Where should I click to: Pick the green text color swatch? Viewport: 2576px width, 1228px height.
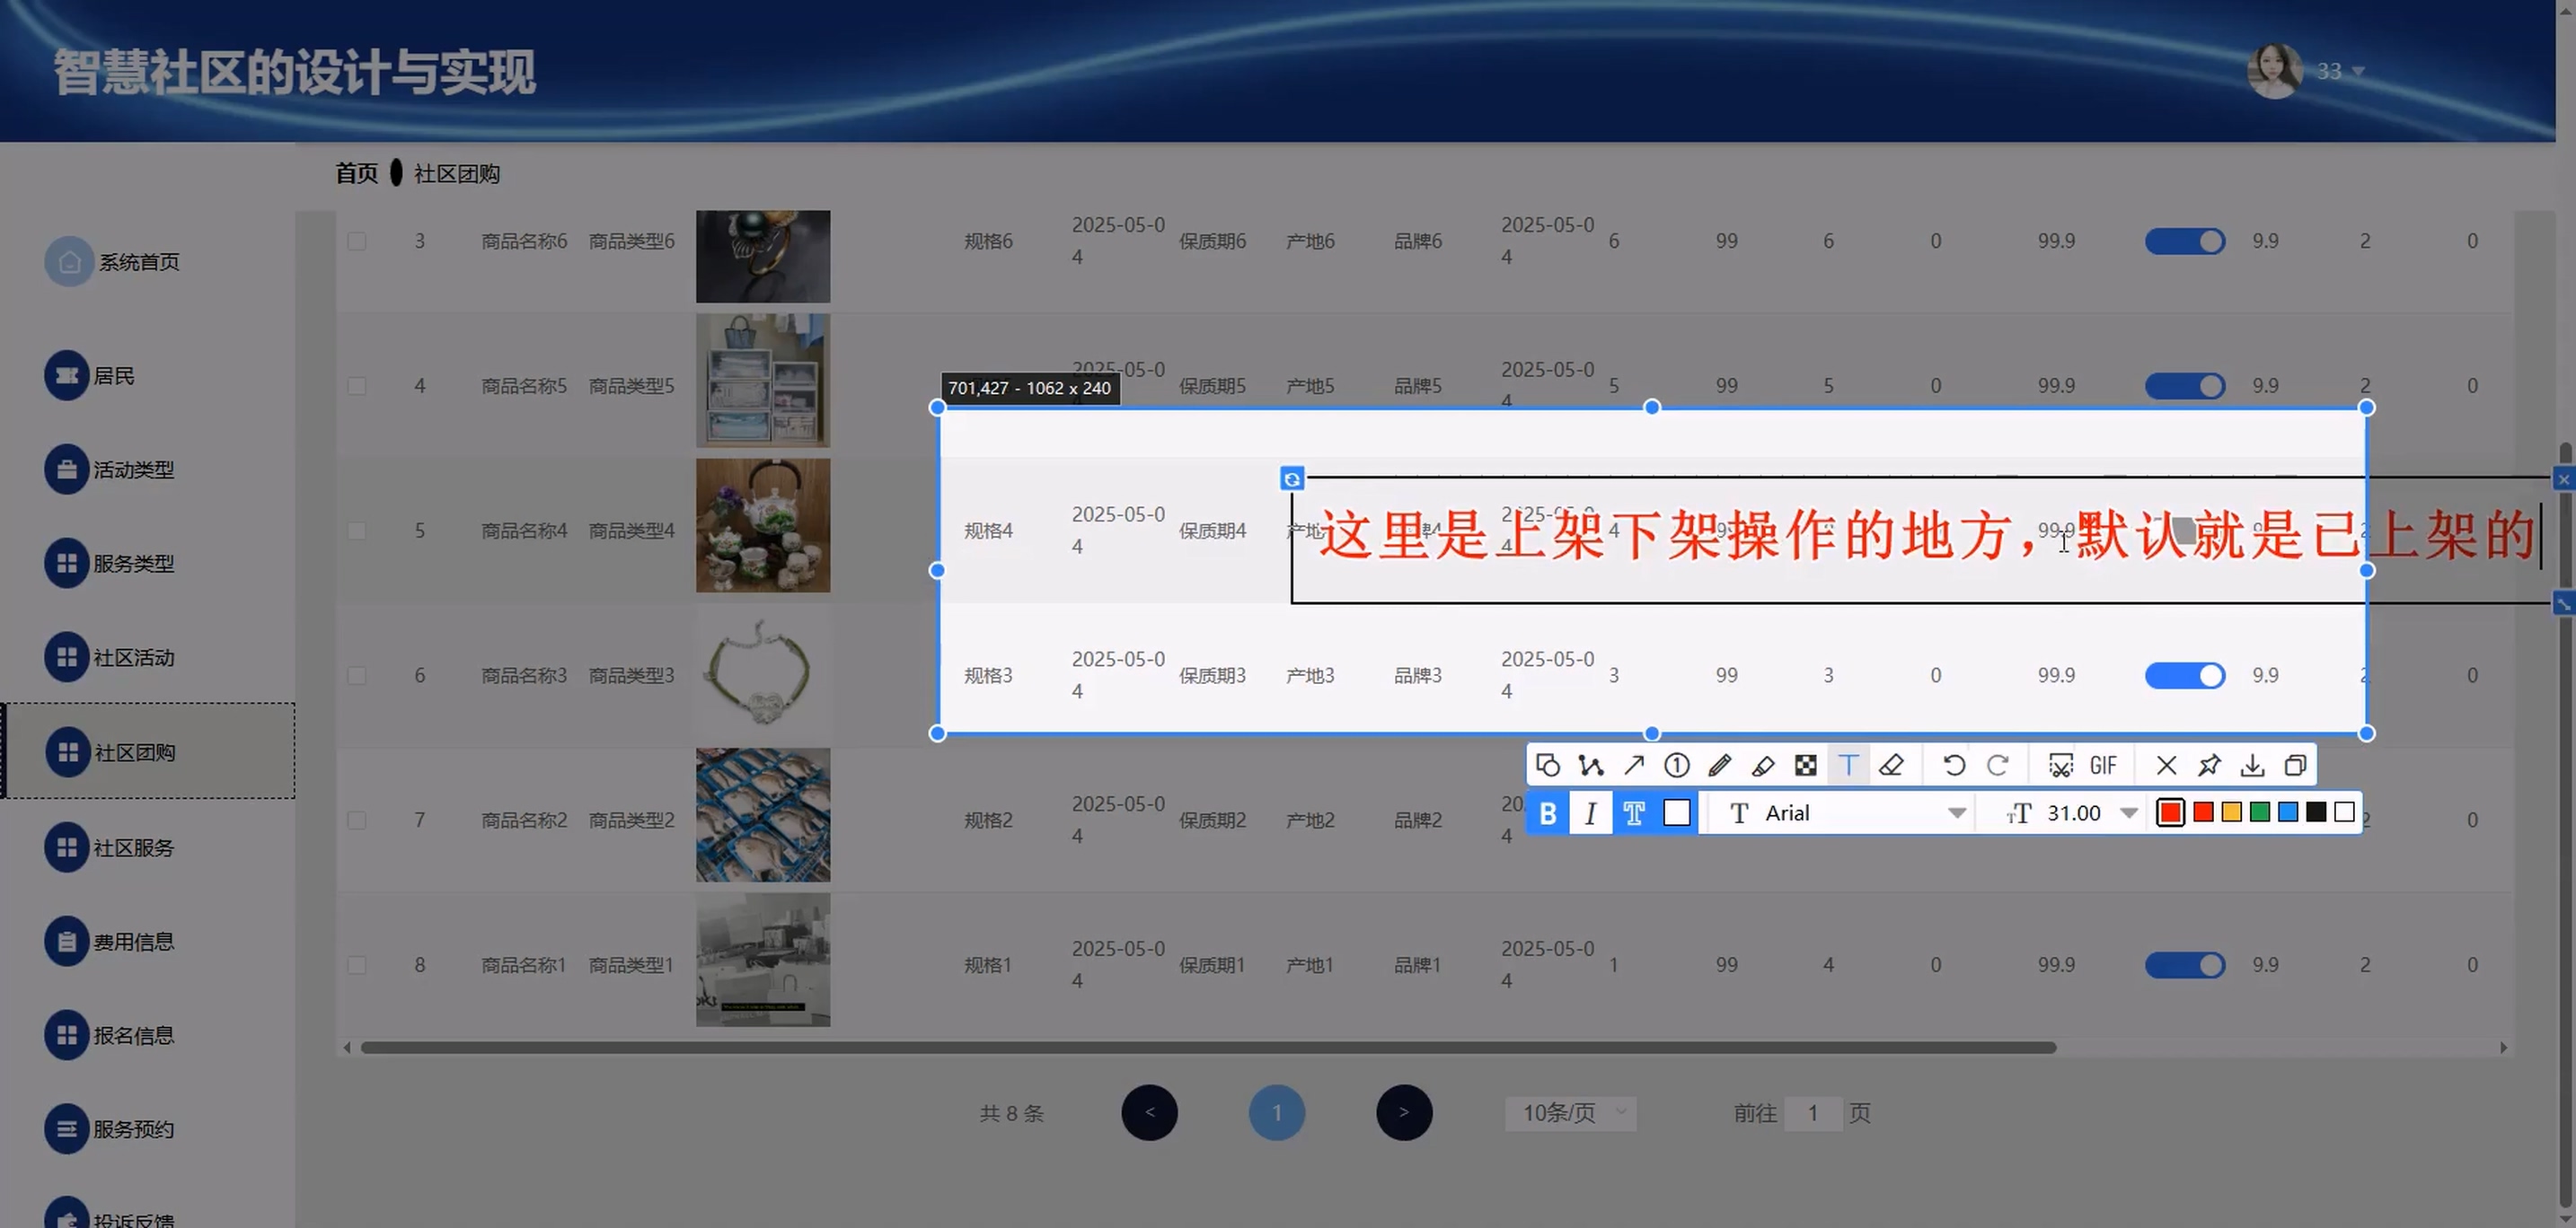point(2260,812)
